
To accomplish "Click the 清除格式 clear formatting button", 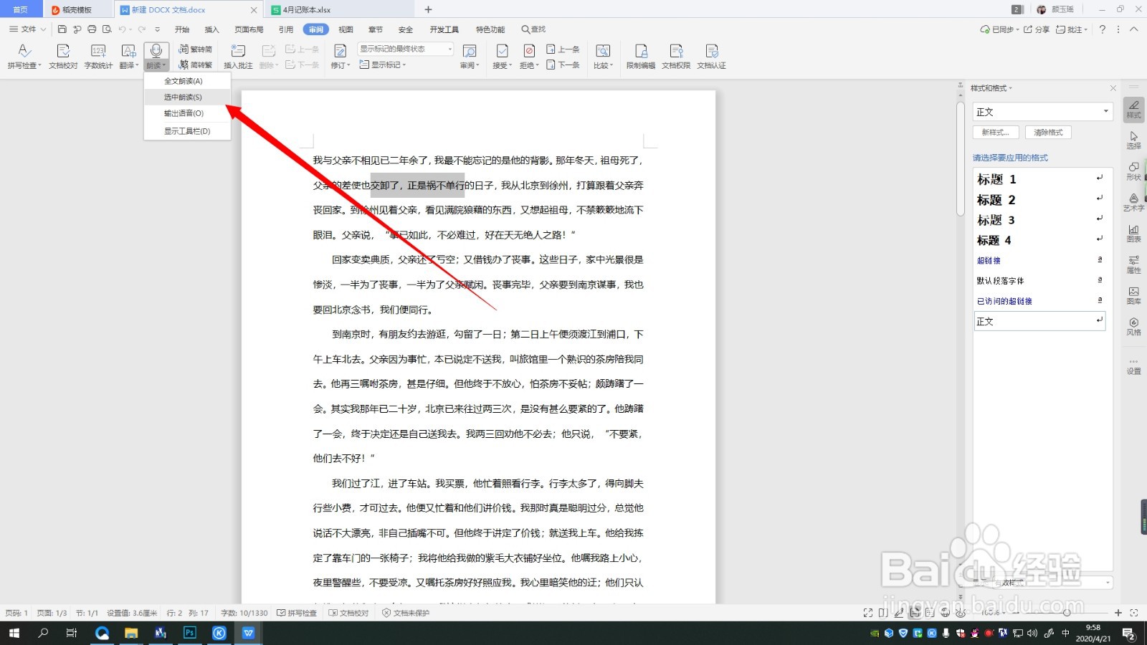I will pyautogui.click(x=1048, y=132).
